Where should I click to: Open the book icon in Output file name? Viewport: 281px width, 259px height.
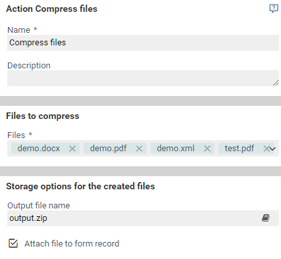pyautogui.click(x=266, y=218)
